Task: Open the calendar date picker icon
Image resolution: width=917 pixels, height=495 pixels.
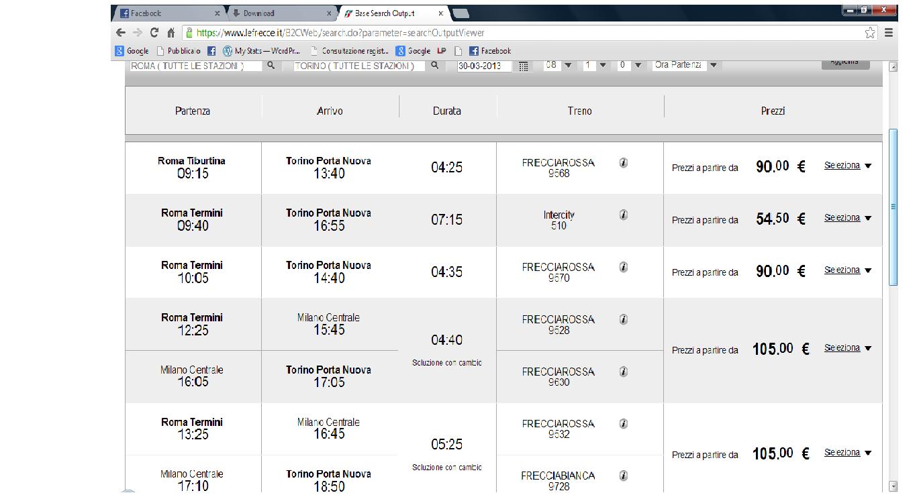Action: coord(524,66)
